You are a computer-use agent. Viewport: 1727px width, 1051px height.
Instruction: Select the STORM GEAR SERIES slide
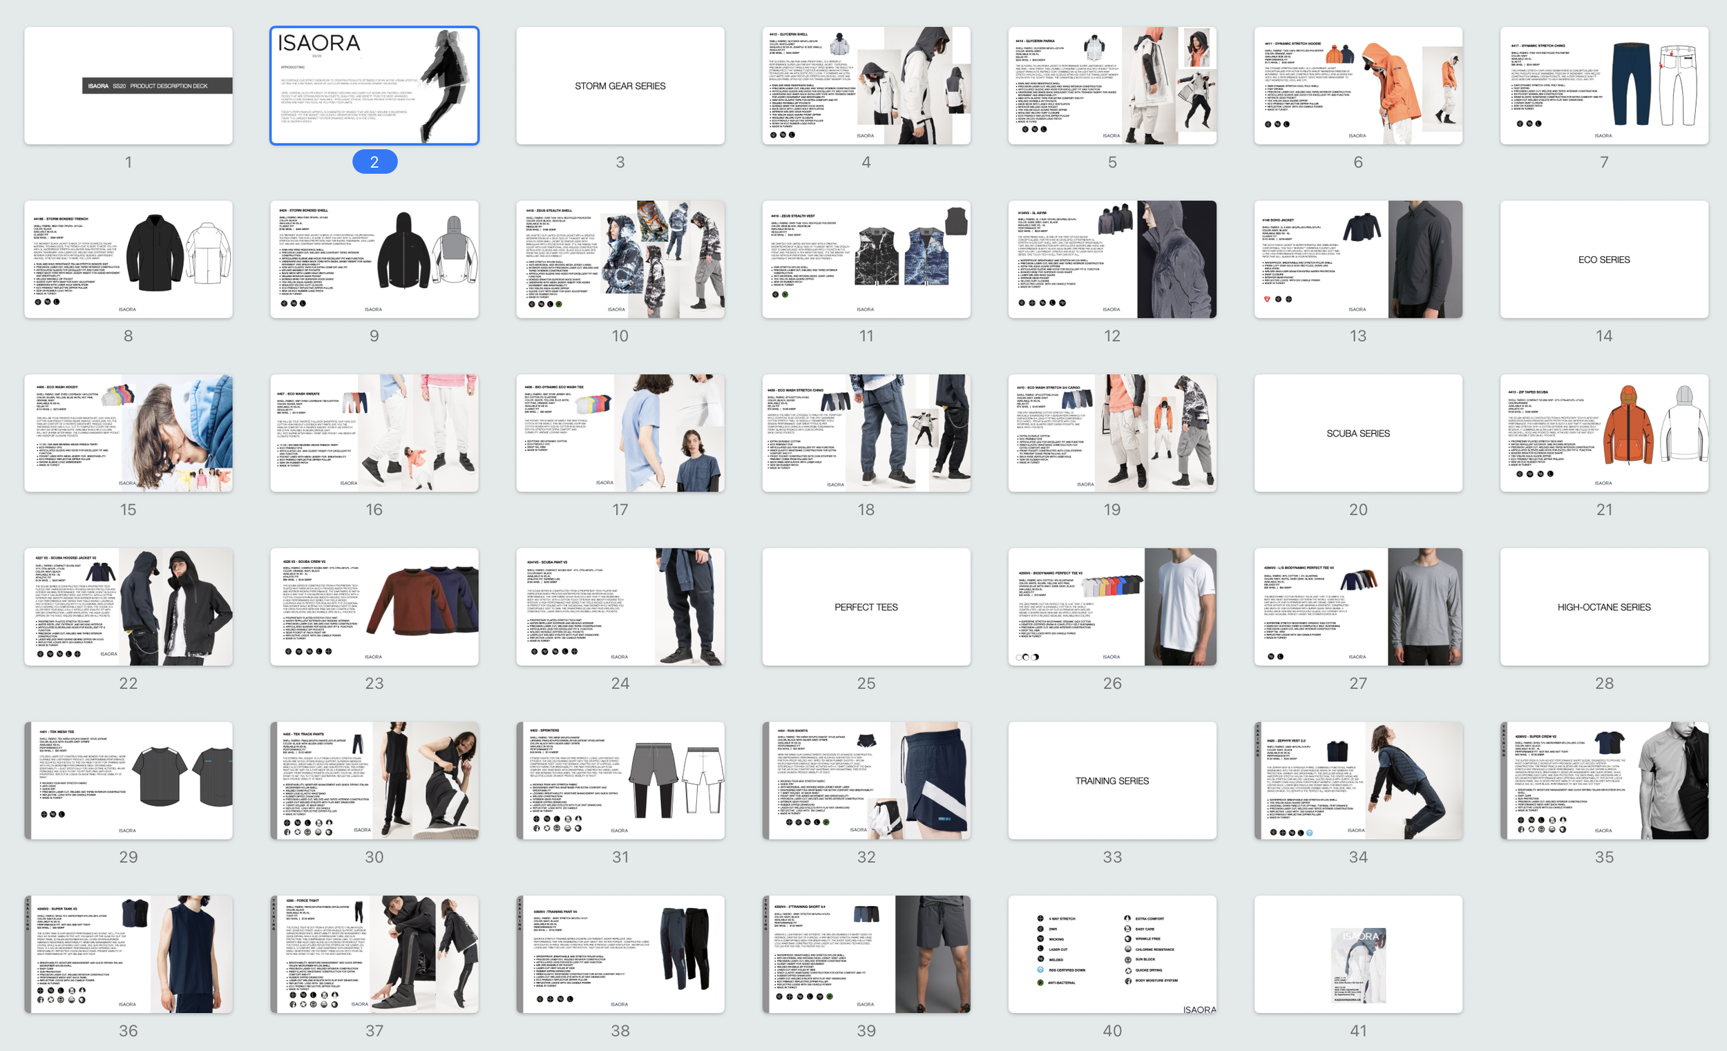click(620, 86)
